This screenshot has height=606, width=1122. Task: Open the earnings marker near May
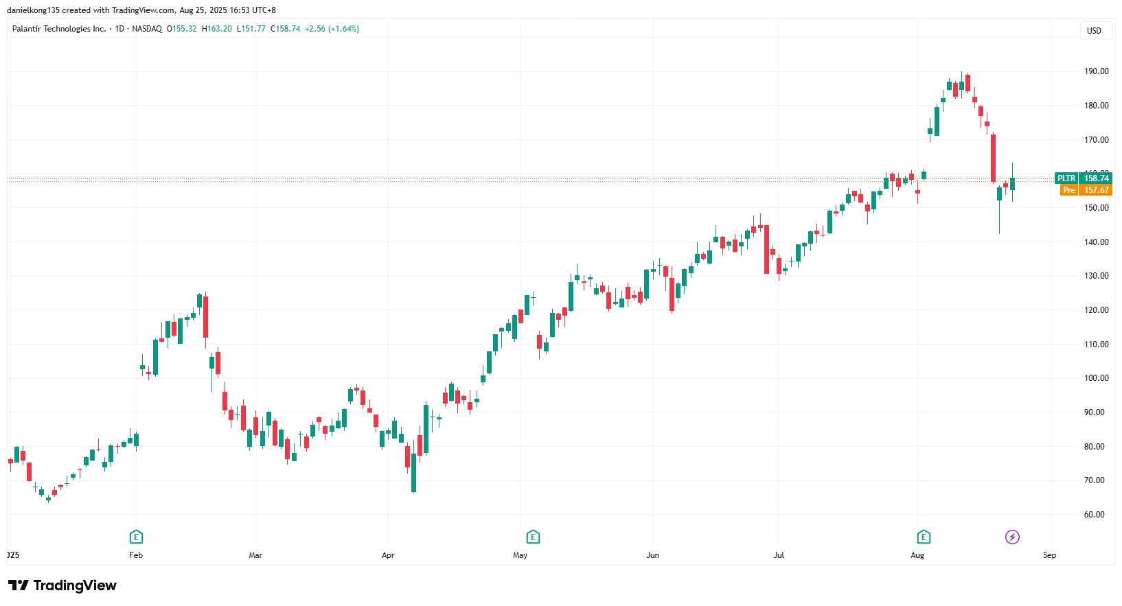[x=533, y=537]
